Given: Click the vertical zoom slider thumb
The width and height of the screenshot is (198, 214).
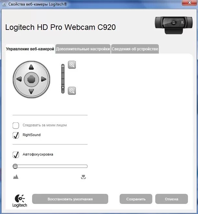Looking at the screenshot, I should coord(63,87).
